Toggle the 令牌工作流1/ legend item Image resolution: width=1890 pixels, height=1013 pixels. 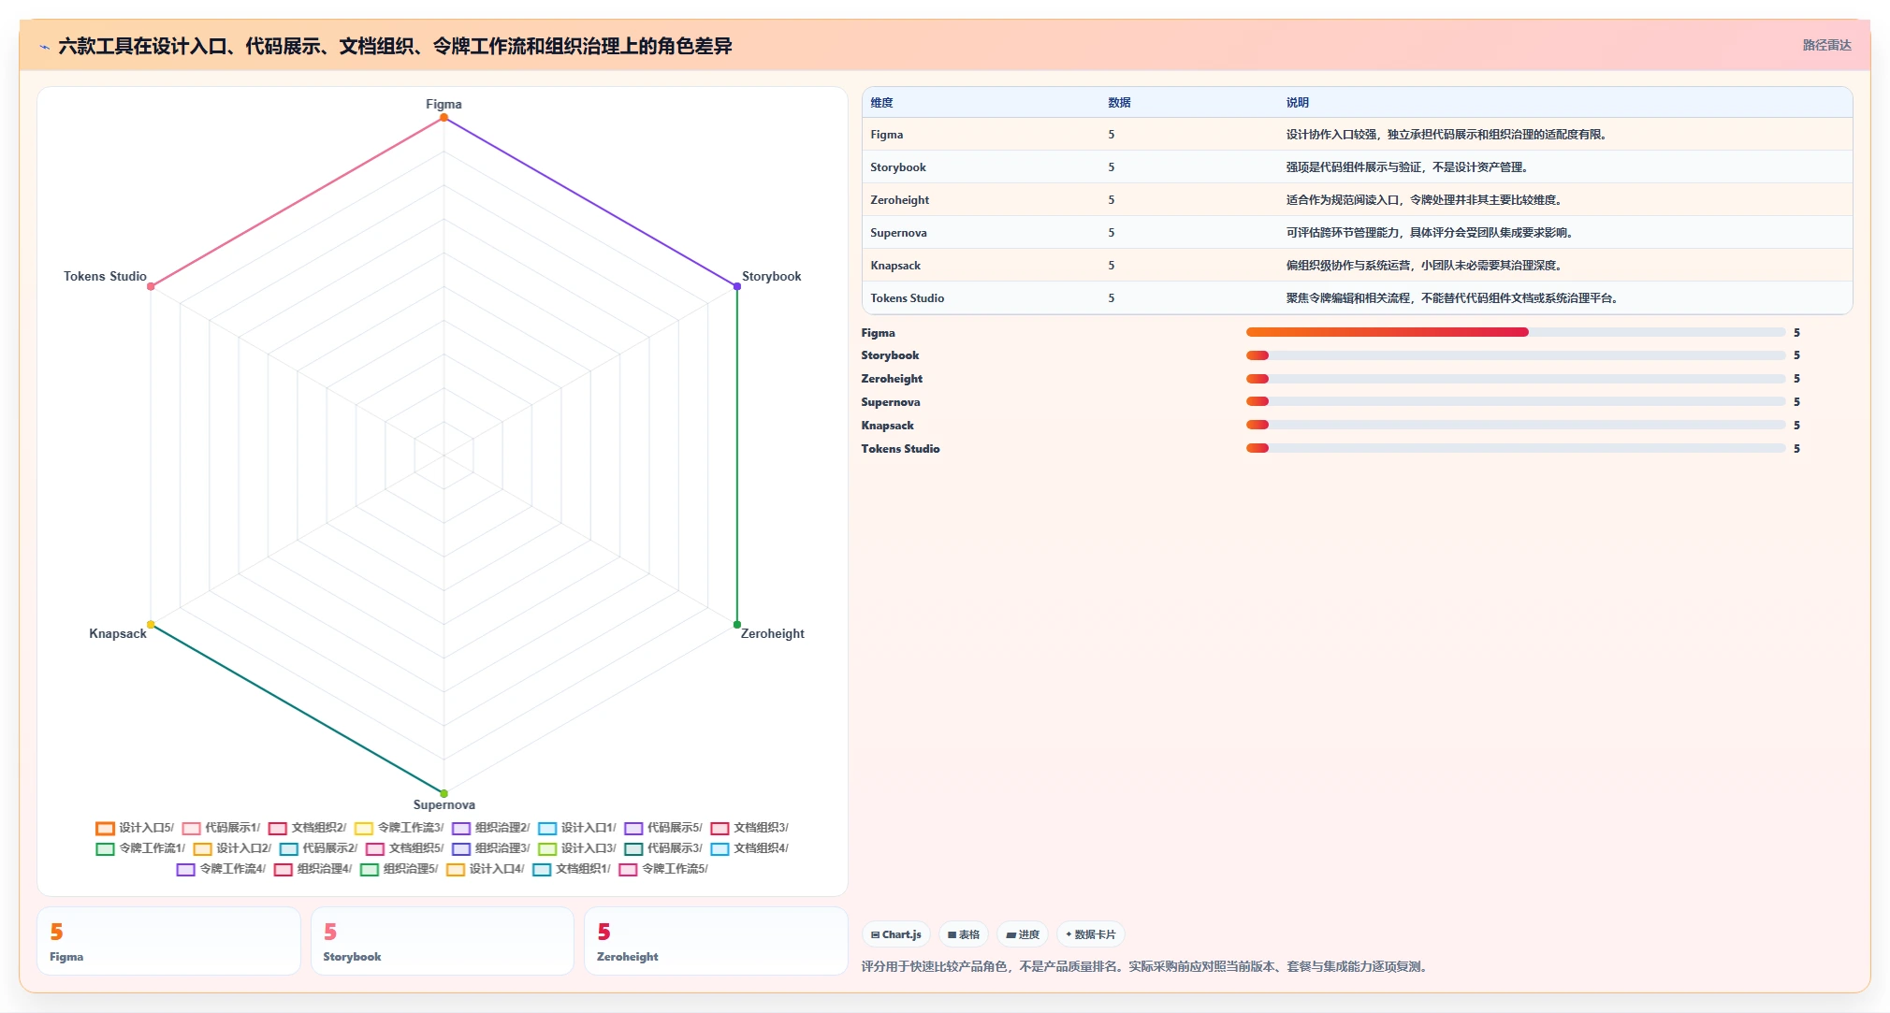140,848
